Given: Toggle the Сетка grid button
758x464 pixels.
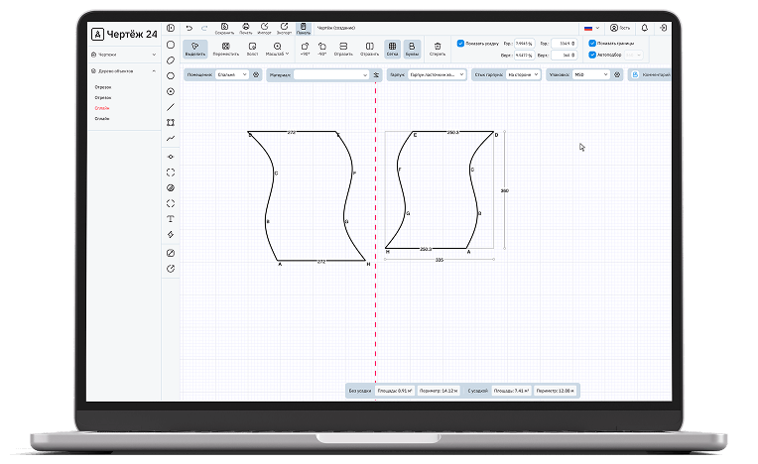Looking at the screenshot, I should click(393, 49).
